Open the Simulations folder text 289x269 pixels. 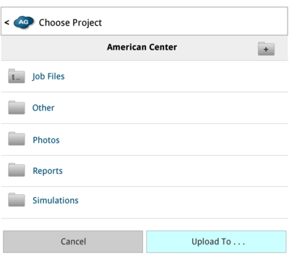(x=56, y=200)
